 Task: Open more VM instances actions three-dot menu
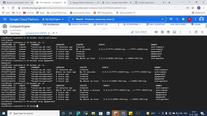click(118, 24)
